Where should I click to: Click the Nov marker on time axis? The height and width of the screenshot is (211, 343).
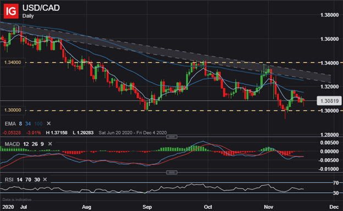pos(268,207)
